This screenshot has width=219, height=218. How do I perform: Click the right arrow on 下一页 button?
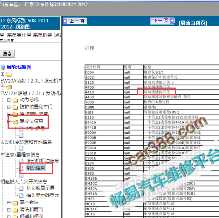[x=172, y=21]
